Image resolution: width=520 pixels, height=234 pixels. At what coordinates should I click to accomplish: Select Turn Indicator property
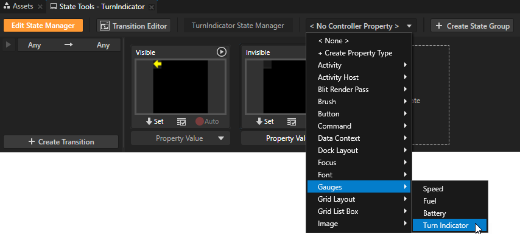pos(449,225)
